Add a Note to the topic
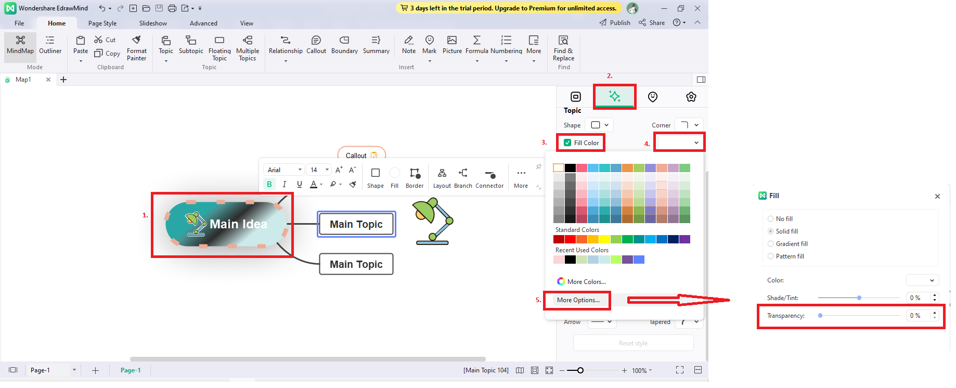Image resolution: width=956 pixels, height=388 pixels. 409,45
